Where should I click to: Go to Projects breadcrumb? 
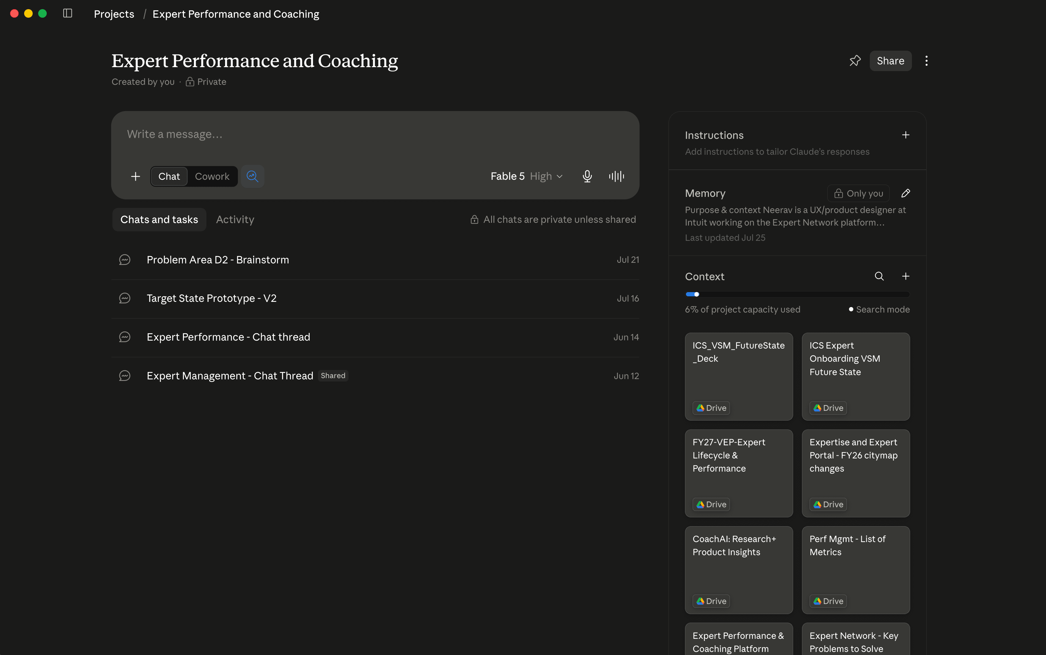tap(114, 14)
